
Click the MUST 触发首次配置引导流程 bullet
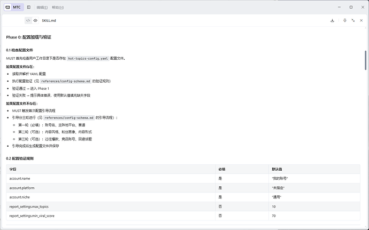(x=34, y=110)
